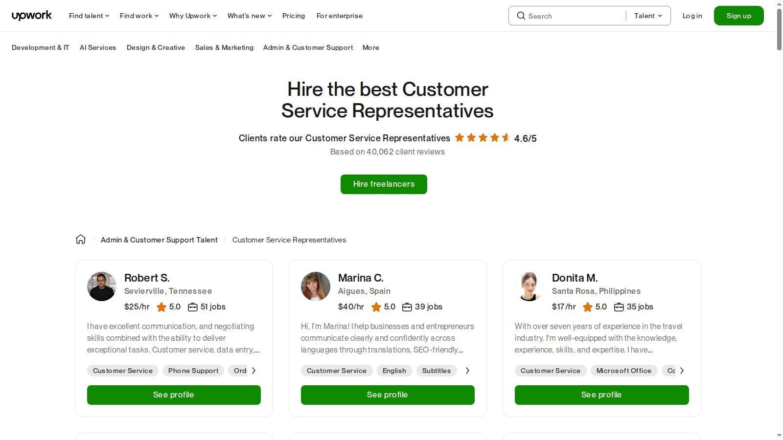Image resolution: width=783 pixels, height=440 pixels.
Task: Expand the Find work menu
Action: [138, 16]
